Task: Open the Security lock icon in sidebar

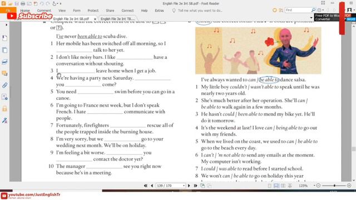Action: [x=5, y=109]
